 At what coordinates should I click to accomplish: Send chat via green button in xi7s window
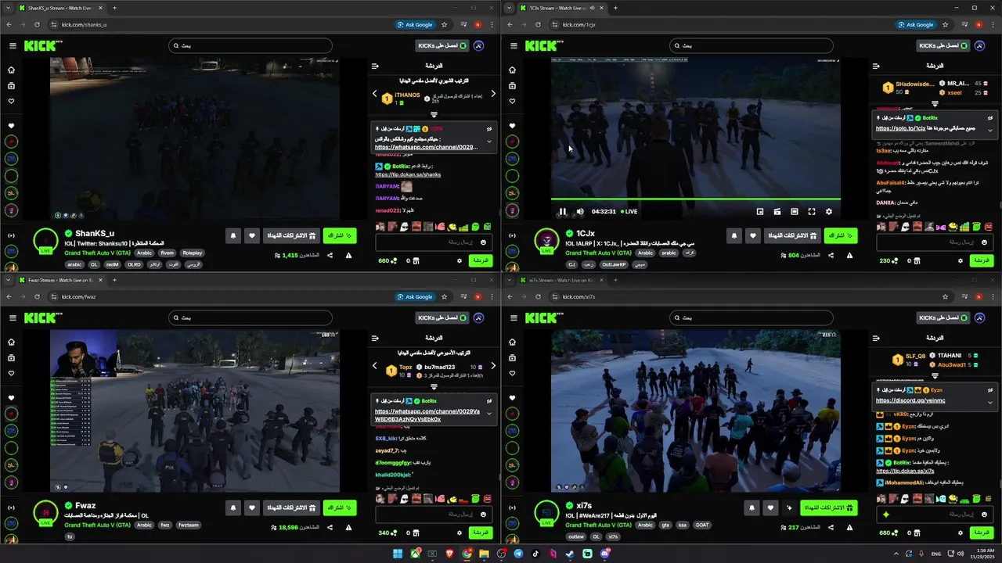[x=982, y=533]
